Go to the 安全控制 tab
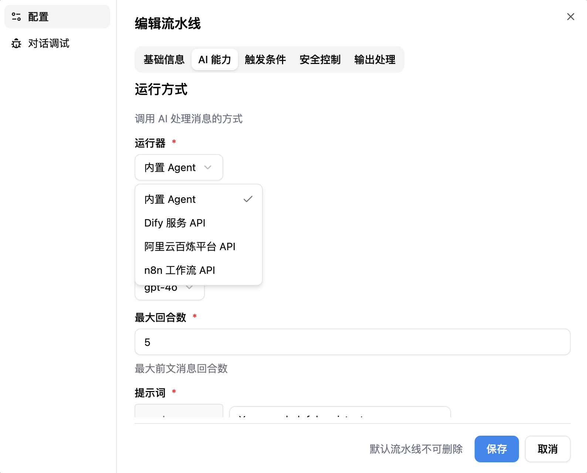The width and height of the screenshot is (587, 473). (x=320, y=59)
